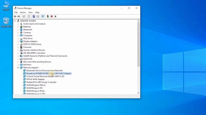Open the View menu
Screen dimensions: 206x115
click(30, 12)
